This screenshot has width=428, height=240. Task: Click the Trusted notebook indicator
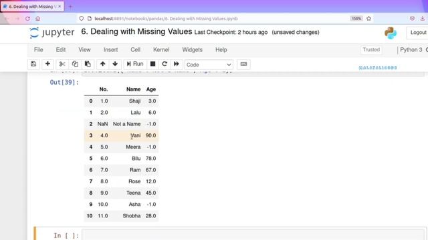click(x=371, y=50)
